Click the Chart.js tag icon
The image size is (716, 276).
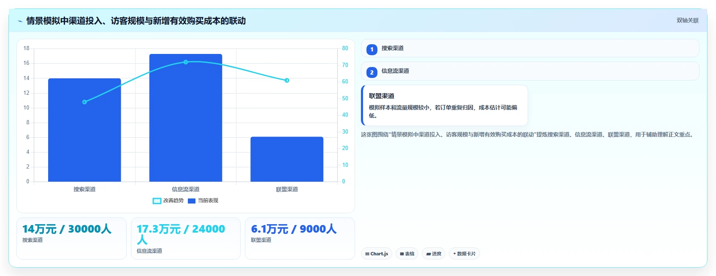coord(367,254)
